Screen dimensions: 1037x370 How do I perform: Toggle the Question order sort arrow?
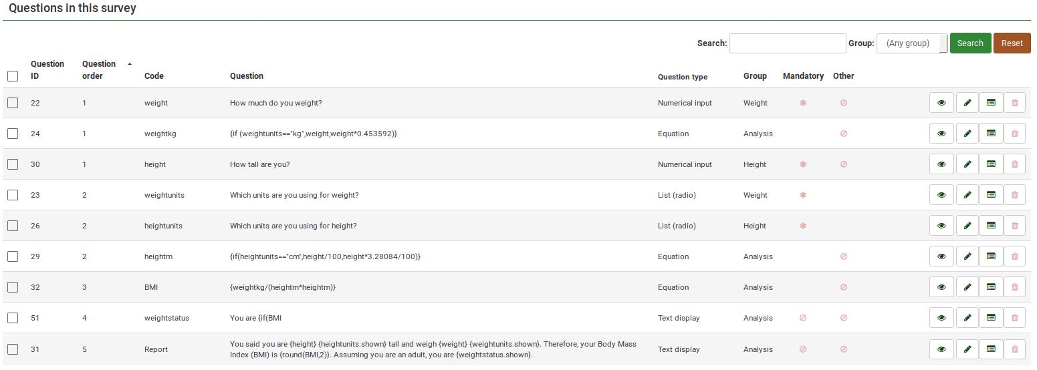(x=129, y=64)
